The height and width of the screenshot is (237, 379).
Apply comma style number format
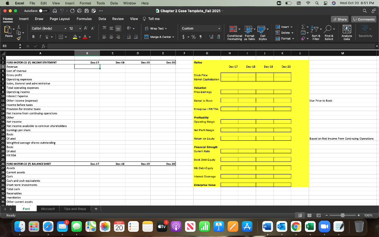pyautogui.click(x=200, y=37)
